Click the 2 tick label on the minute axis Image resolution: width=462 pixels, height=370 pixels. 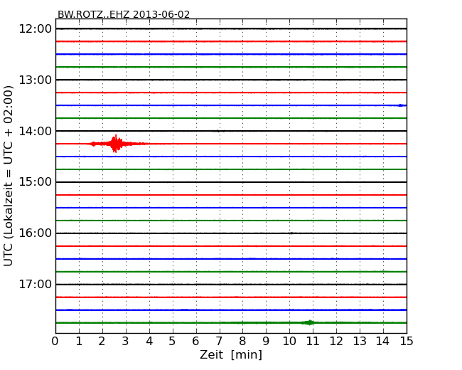(x=102, y=342)
